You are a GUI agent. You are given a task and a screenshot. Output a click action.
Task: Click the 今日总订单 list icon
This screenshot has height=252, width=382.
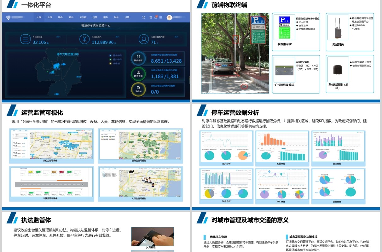(25, 39)
